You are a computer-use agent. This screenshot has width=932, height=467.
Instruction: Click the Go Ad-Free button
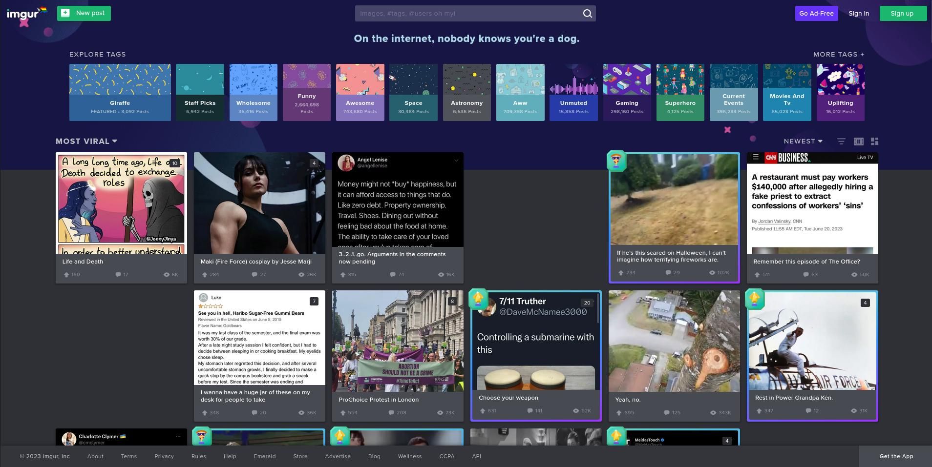click(x=816, y=14)
